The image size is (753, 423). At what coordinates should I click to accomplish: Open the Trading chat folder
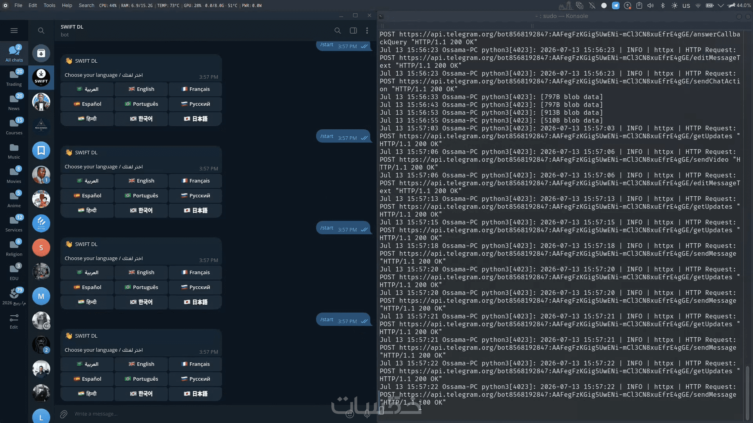click(14, 77)
